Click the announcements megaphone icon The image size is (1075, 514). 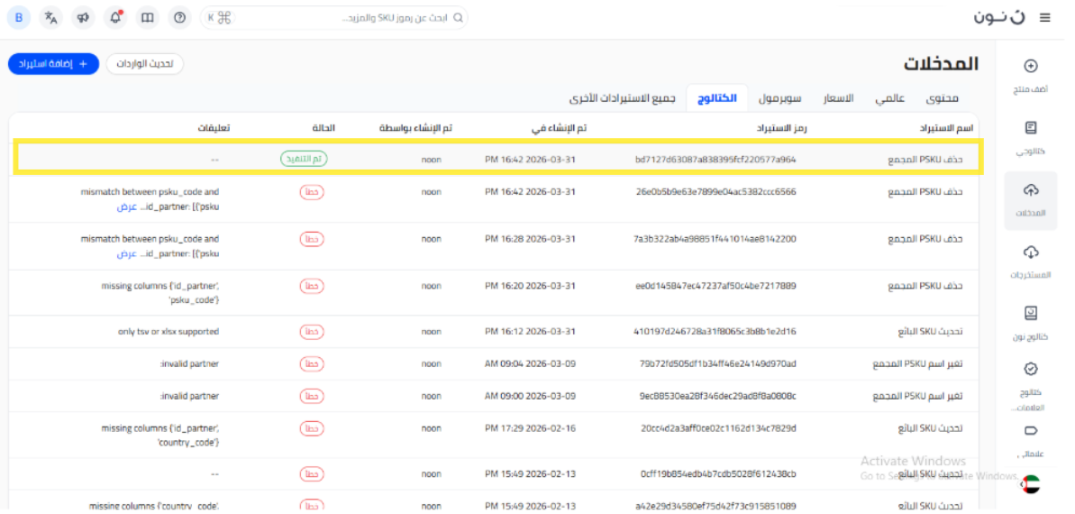pyautogui.click(x=83, y=18)
